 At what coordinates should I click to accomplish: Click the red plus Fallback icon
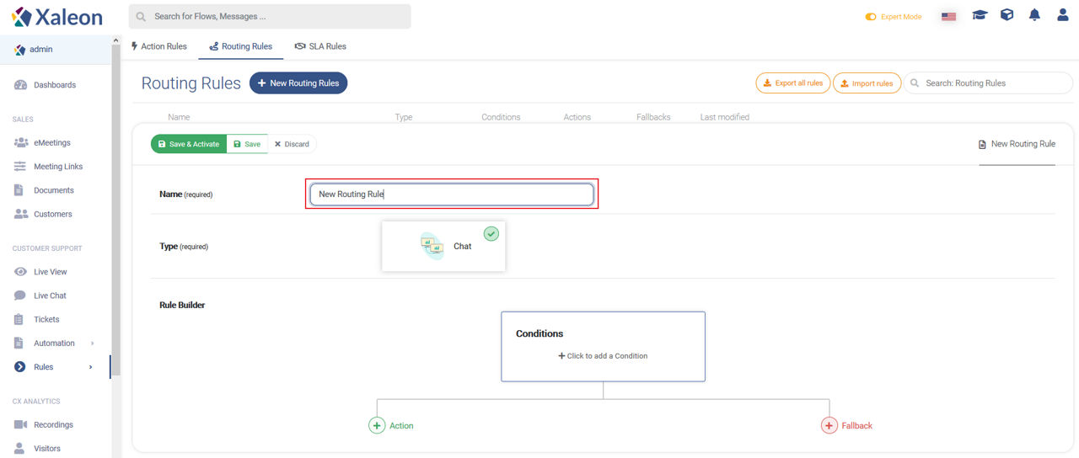pyautogui.click(x=829, y=425)
